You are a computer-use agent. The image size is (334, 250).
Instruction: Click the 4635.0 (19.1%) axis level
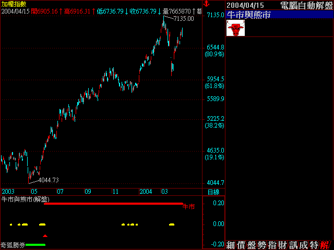pyautogui.click(x=214, y=154)
